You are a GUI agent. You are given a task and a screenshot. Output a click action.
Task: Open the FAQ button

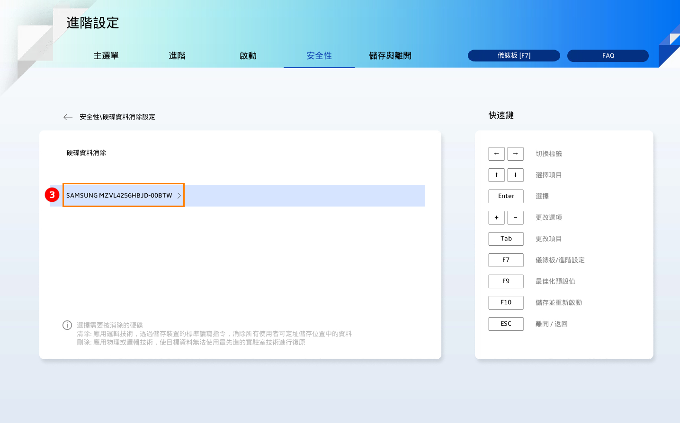point(608,56)
